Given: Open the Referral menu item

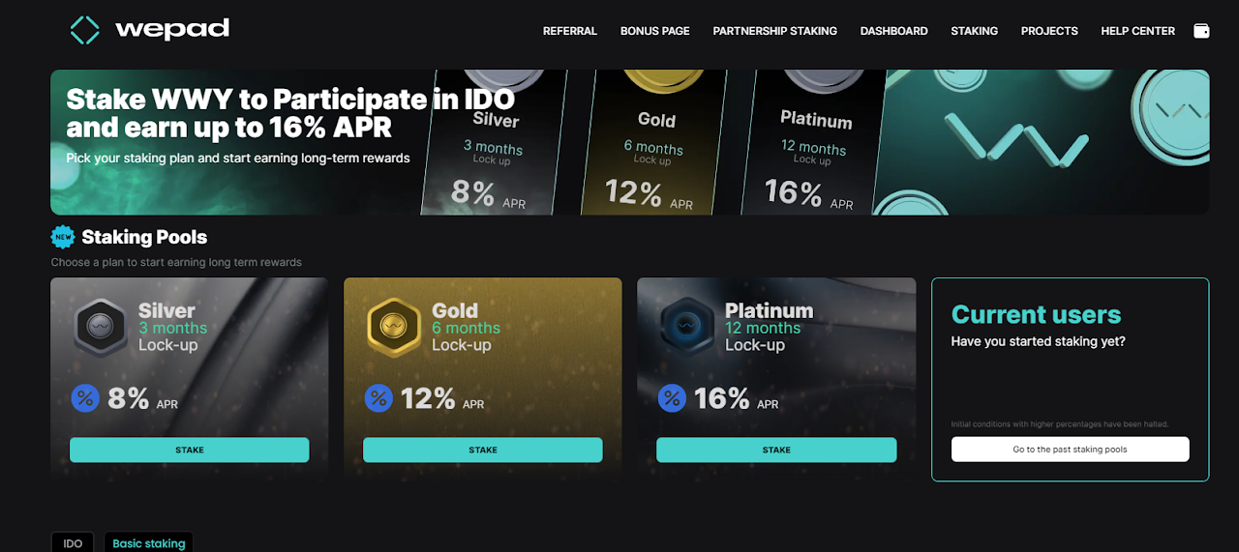Looking at the screenshot, I should pos(570,31).
